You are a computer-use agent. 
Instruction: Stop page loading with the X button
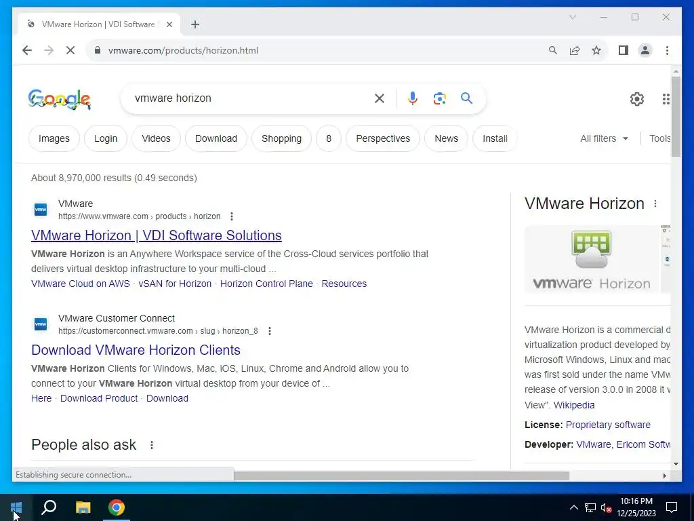coord(70,50)
